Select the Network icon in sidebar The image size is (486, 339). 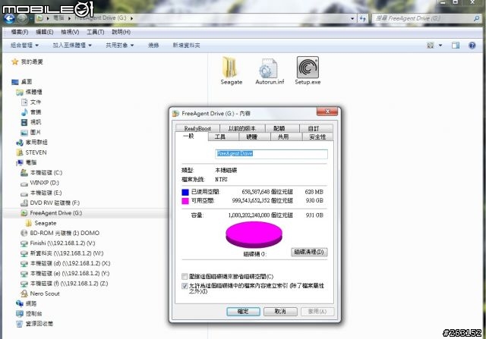click(x=20, y=303)
